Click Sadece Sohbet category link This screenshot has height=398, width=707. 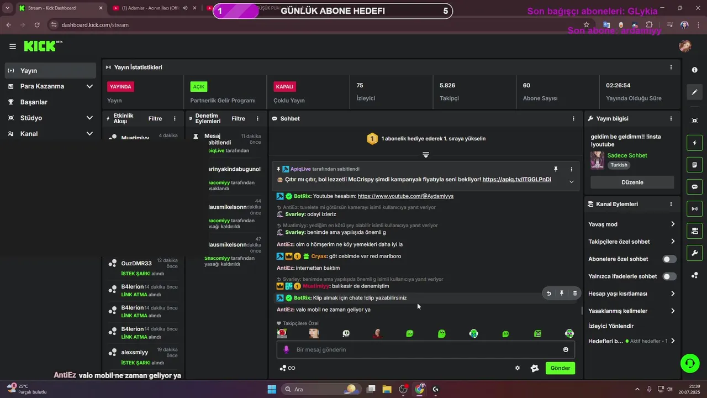[627, 155]
